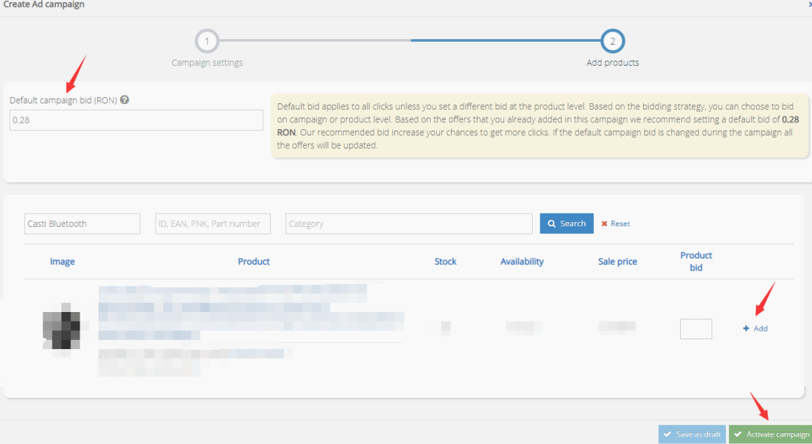812x444 pixels.
Task: Click checkmark icon on Activate campaign
Action: pyautogui.click(x=738, y=434)
